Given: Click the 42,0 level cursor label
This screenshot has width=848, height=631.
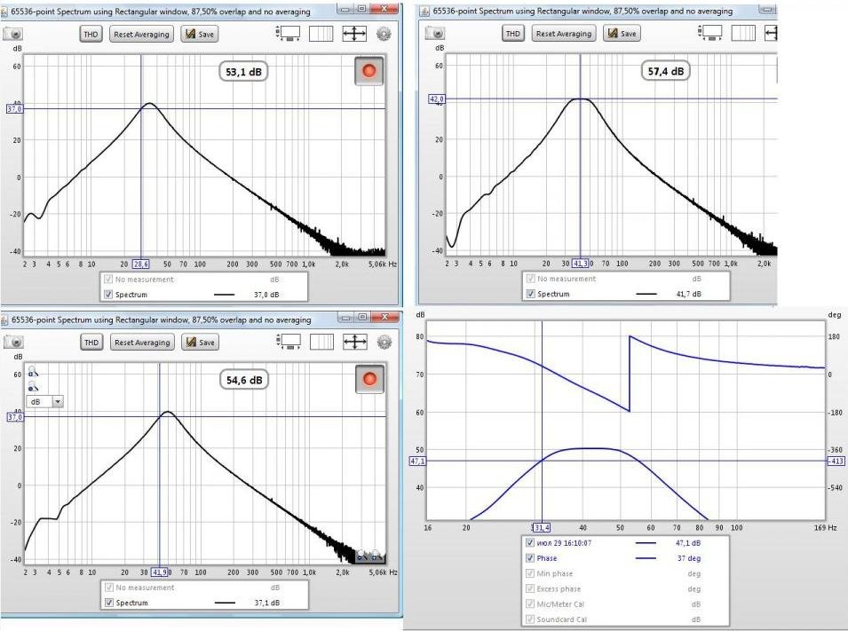Looking at the screenshot, I should (x=437, y=99).
